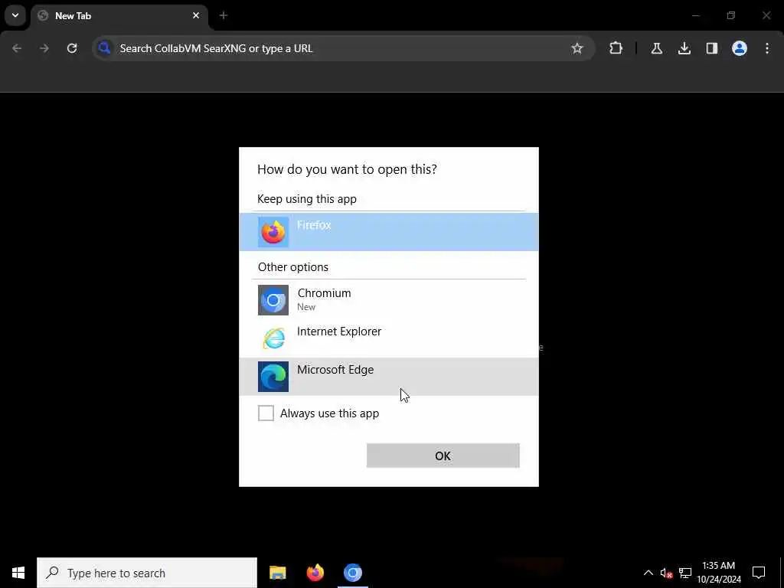Choose Chromium from Other options
This screenshot has height=588, width=784.
(x=388, y=300)
